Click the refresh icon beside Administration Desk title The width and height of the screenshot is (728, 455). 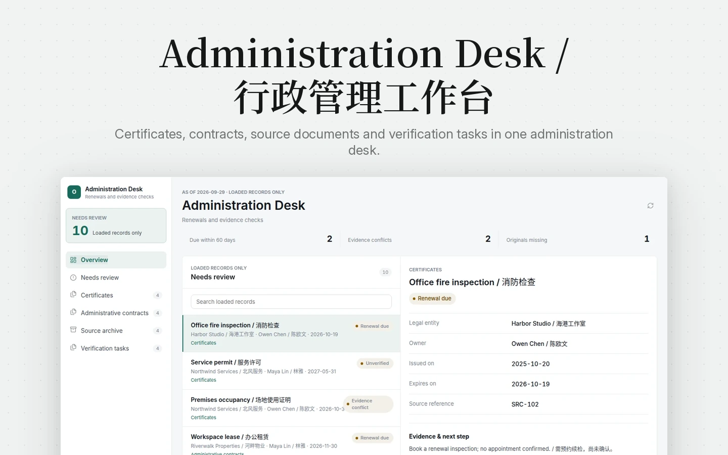pyautogui.click(x=650, y=206)
